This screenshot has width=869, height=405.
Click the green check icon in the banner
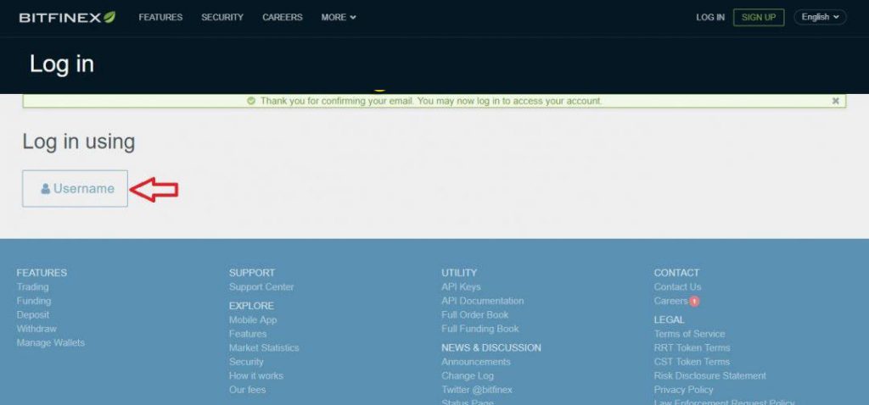click(251, 102)
